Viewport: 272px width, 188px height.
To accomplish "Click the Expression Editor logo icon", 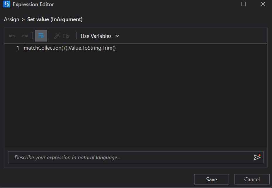I will [x=6, y=4].
